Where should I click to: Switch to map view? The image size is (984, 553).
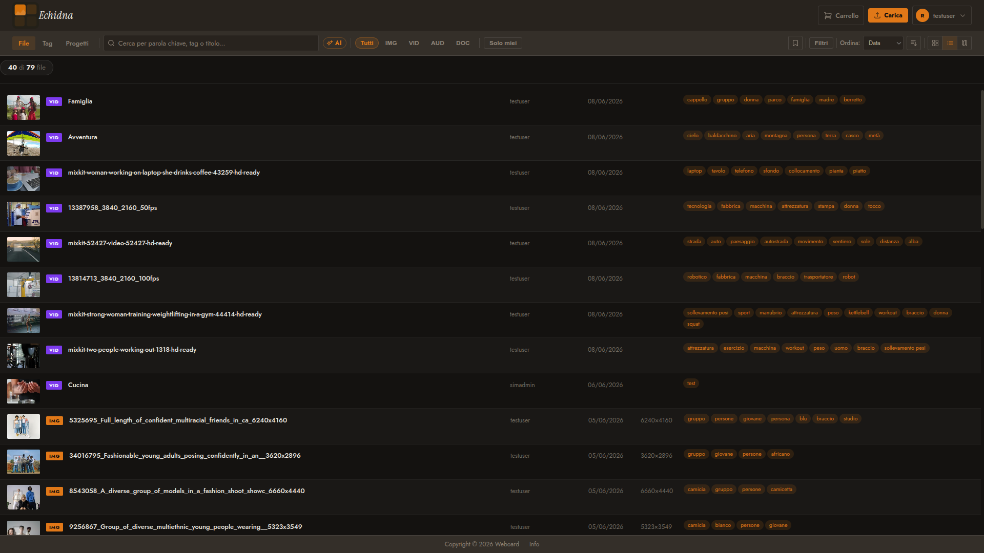tap(965, 43)
